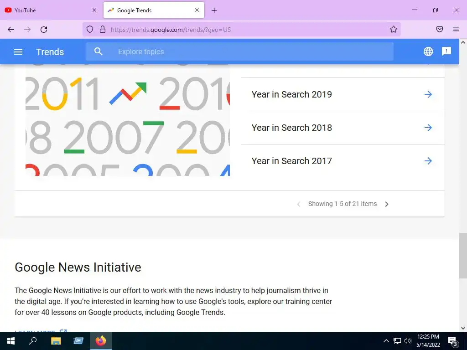The width and height of the screenshot is (467, 350).
Task: Click arrow for Year in Search 2018
Action: pos(428,128)
